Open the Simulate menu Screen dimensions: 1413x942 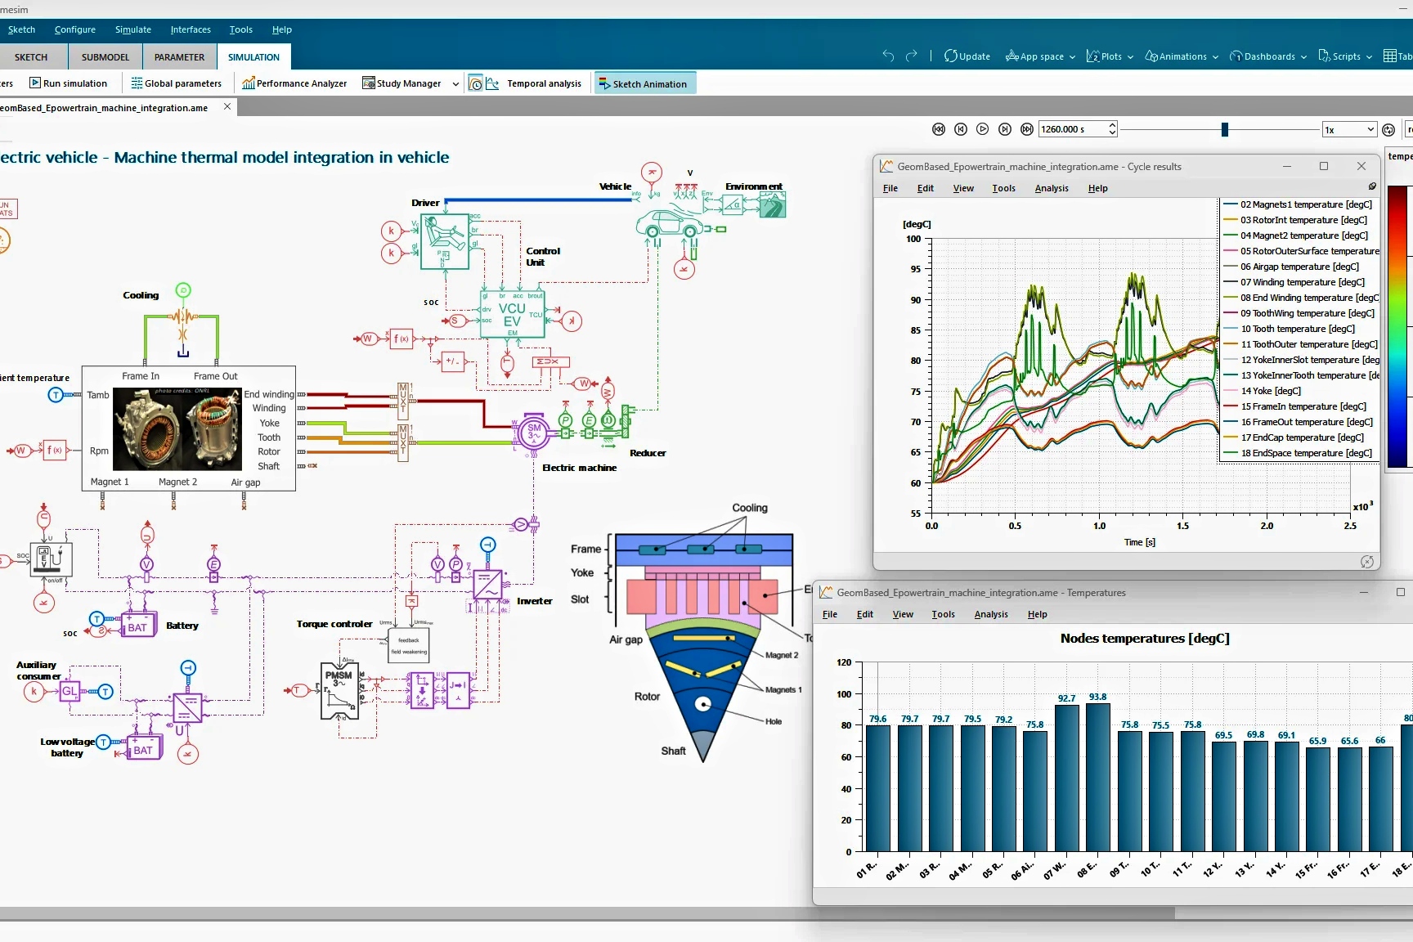[133, 29]
